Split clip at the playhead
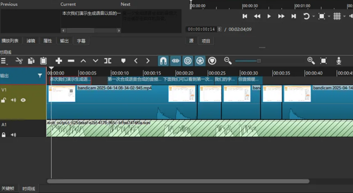The width and height of the screenshot is (353, 193). pos(108,61)
